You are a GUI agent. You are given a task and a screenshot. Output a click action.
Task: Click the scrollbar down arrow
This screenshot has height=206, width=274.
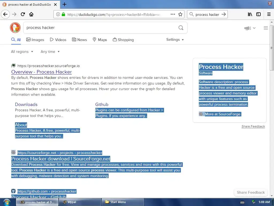coord(272,196)
